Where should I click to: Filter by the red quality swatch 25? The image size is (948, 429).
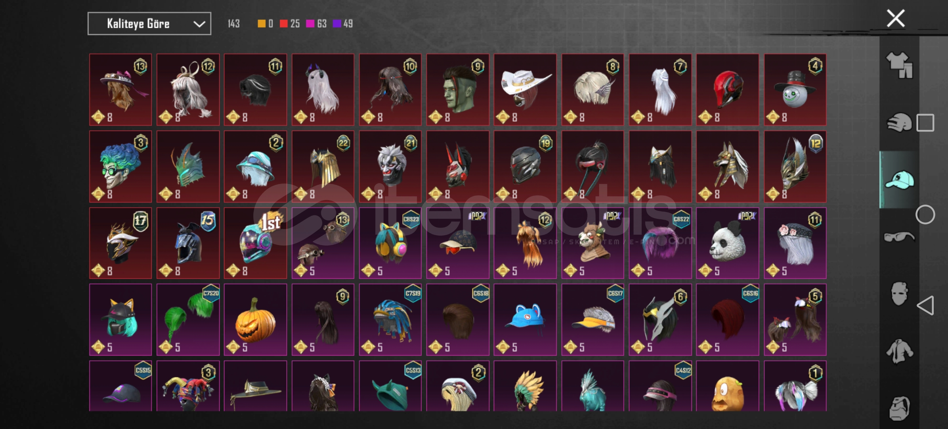point(289,23)
